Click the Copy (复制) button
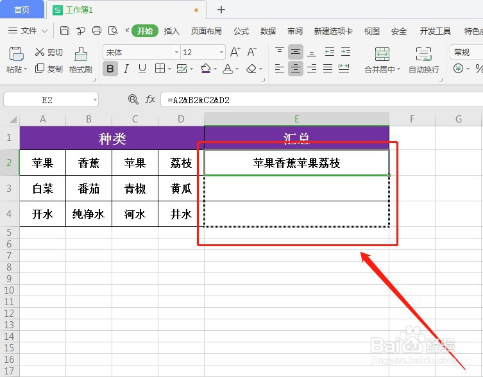Viewport: 483px width, 377px height. tap(49, 69)
